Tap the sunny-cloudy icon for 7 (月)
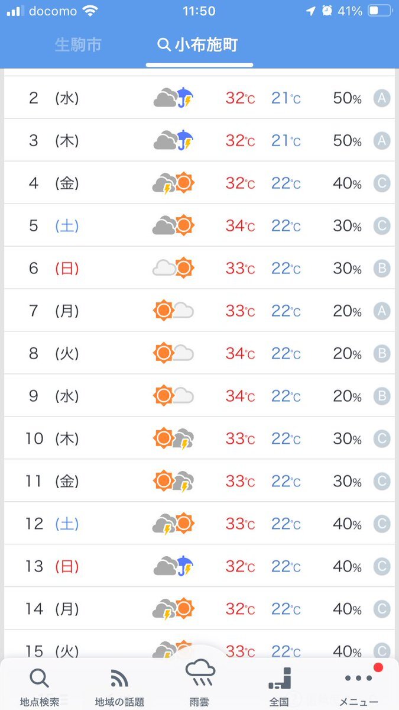 coord(174,311)
